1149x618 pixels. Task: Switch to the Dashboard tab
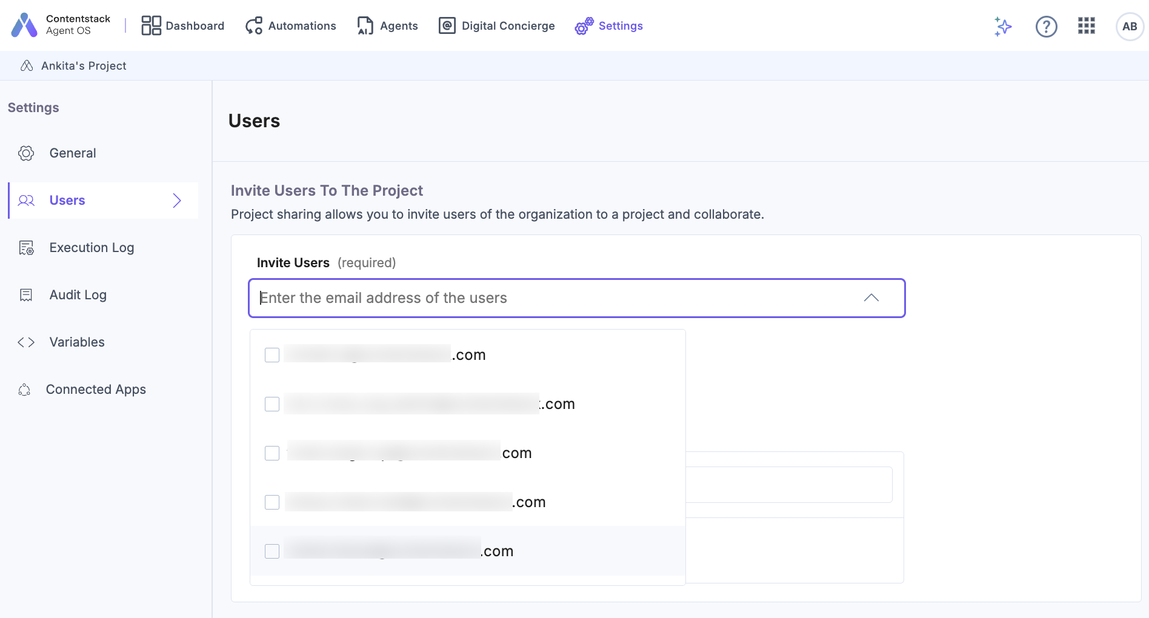pos(183,26)
